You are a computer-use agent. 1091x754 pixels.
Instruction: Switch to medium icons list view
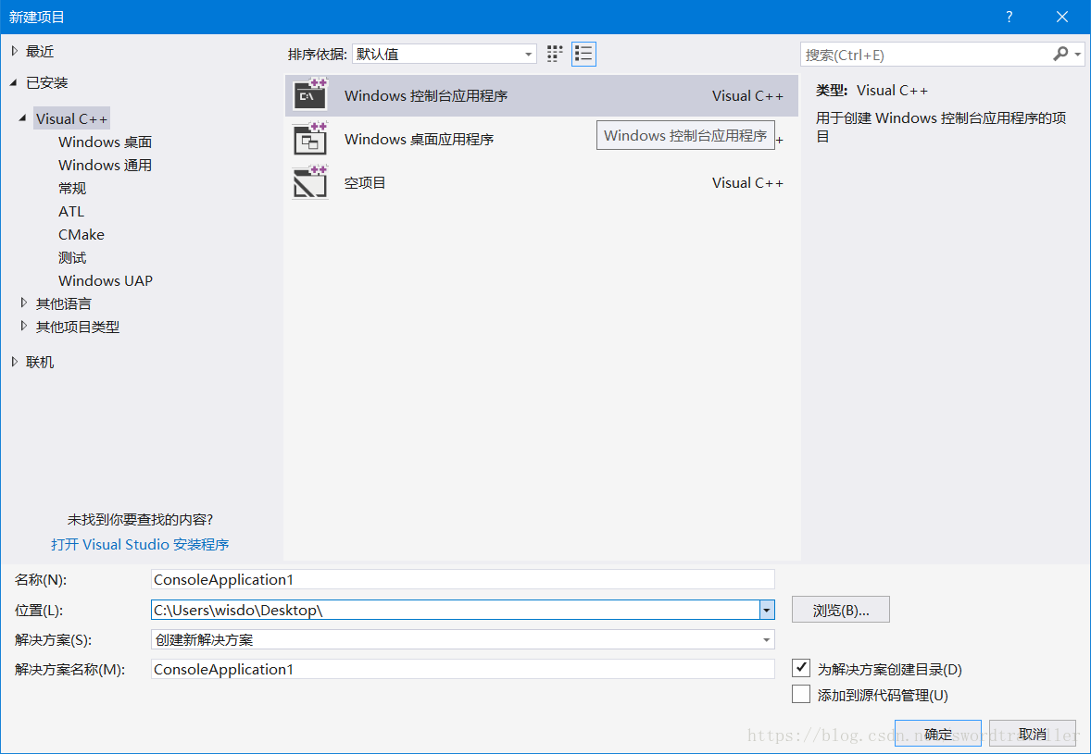[x=583, y=55]
